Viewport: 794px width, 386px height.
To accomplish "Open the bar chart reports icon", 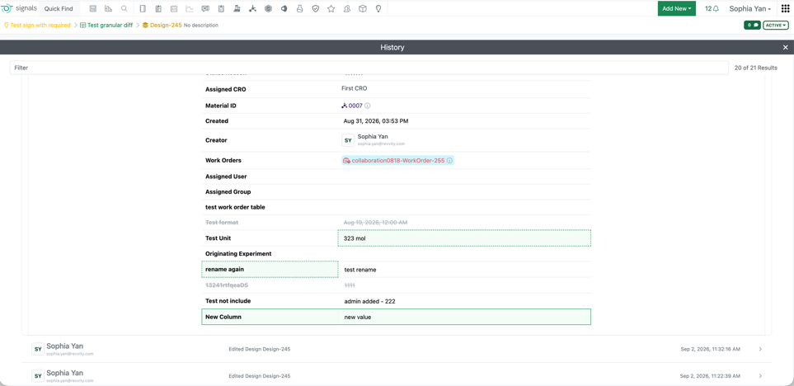I will tap(108, 8).
